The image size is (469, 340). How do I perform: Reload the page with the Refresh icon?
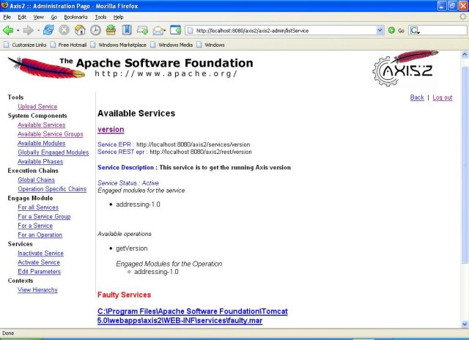[48, 30]
